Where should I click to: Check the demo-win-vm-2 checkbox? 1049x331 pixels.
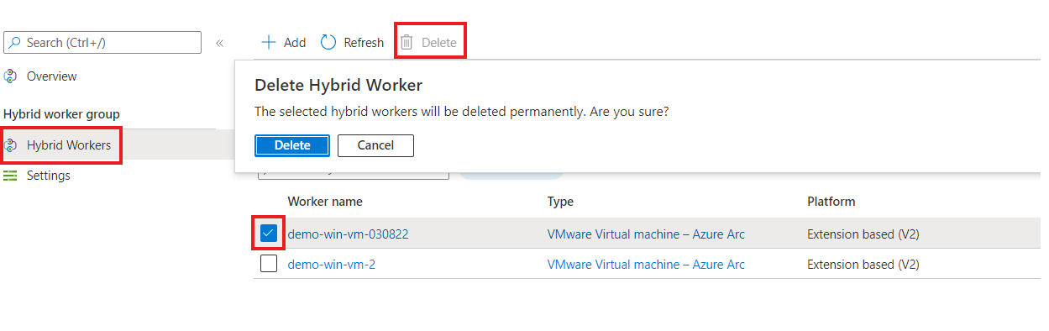tap(269, 264)
